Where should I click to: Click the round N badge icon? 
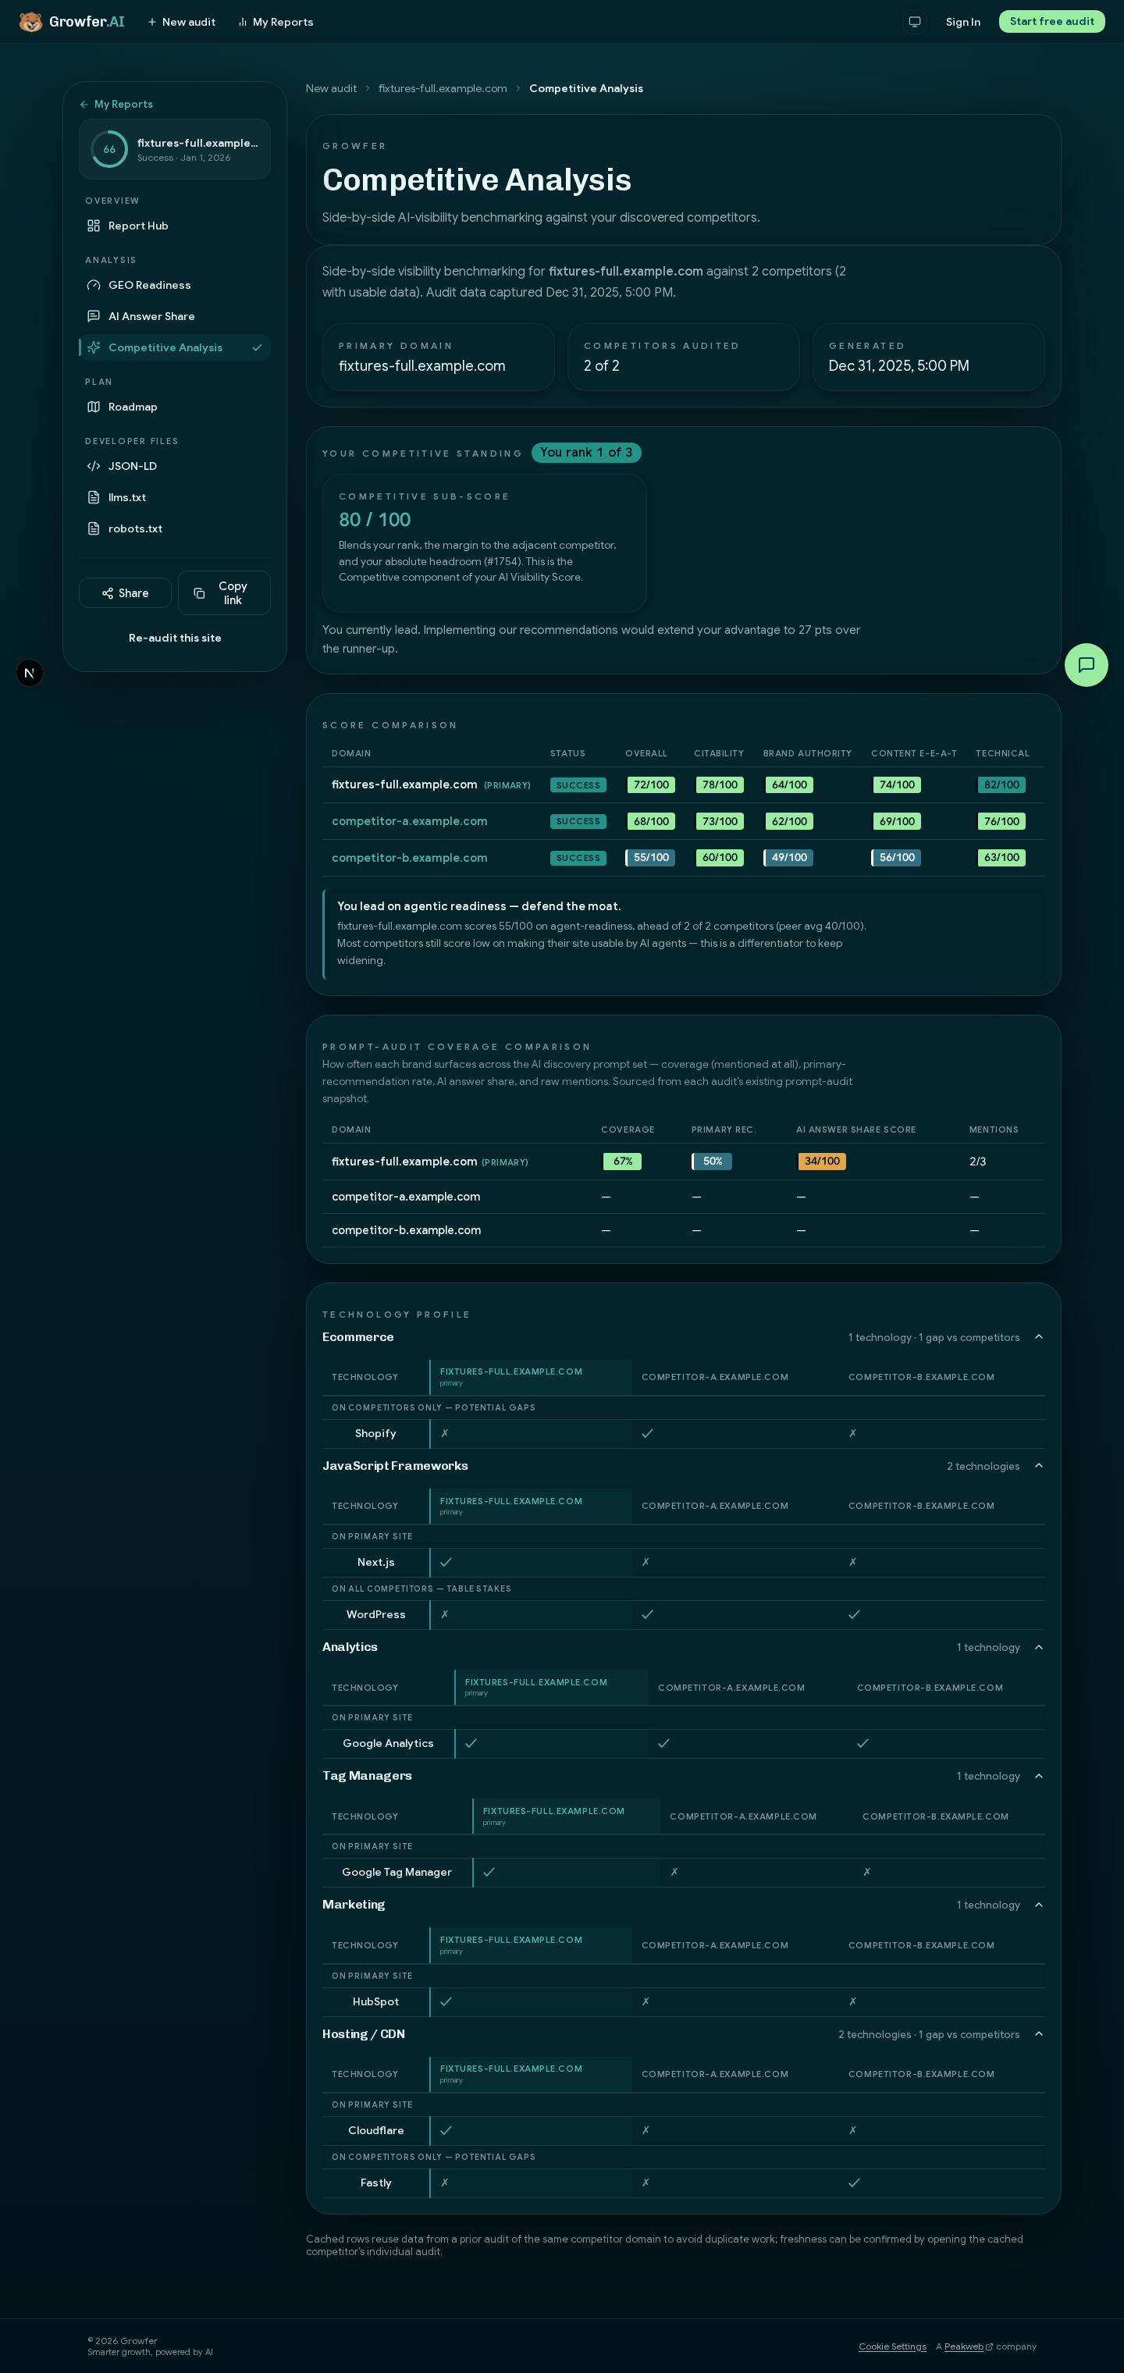(30, 674)
